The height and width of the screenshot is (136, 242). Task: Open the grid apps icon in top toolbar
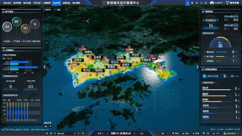pos(192,3)
